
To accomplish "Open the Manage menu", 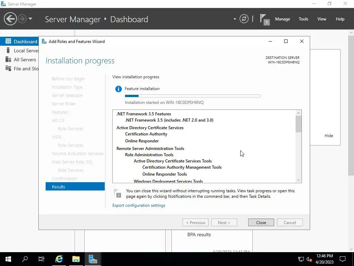I will [x=282, y=19].
